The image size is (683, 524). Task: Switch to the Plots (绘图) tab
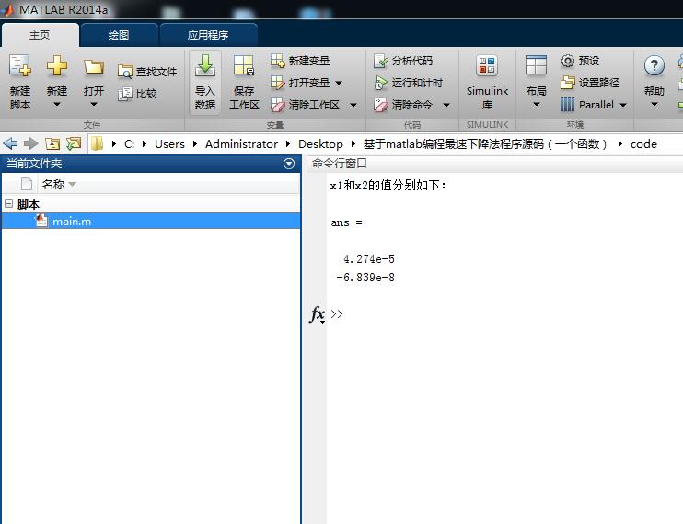tap(119, 35)
